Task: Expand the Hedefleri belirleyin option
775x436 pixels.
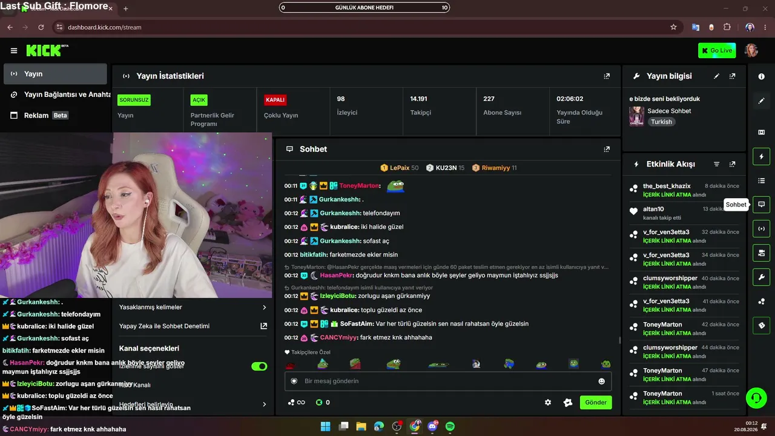Action: pos(193,405)
